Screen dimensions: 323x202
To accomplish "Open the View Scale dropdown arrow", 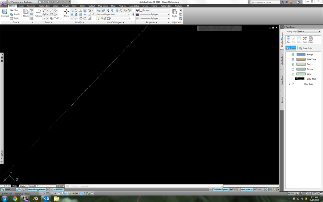I will pos(263,189).
